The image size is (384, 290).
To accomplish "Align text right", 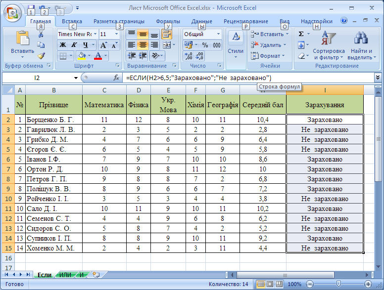I will pyautogui.click(x=154, y=45).
